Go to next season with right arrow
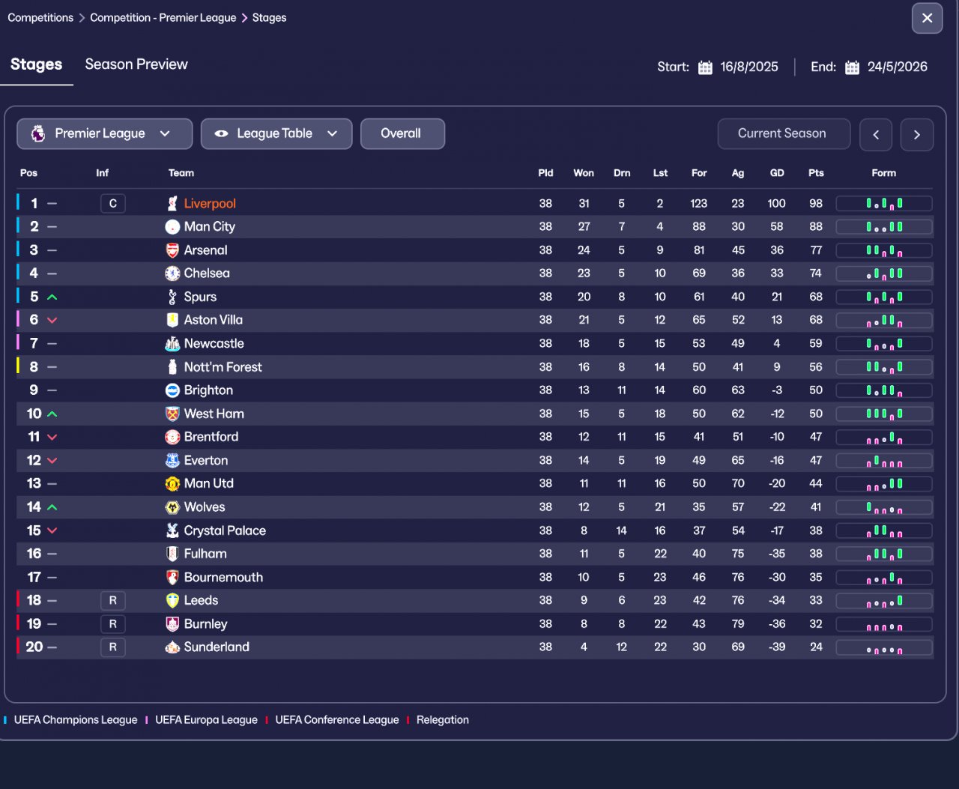 [916, 135]
